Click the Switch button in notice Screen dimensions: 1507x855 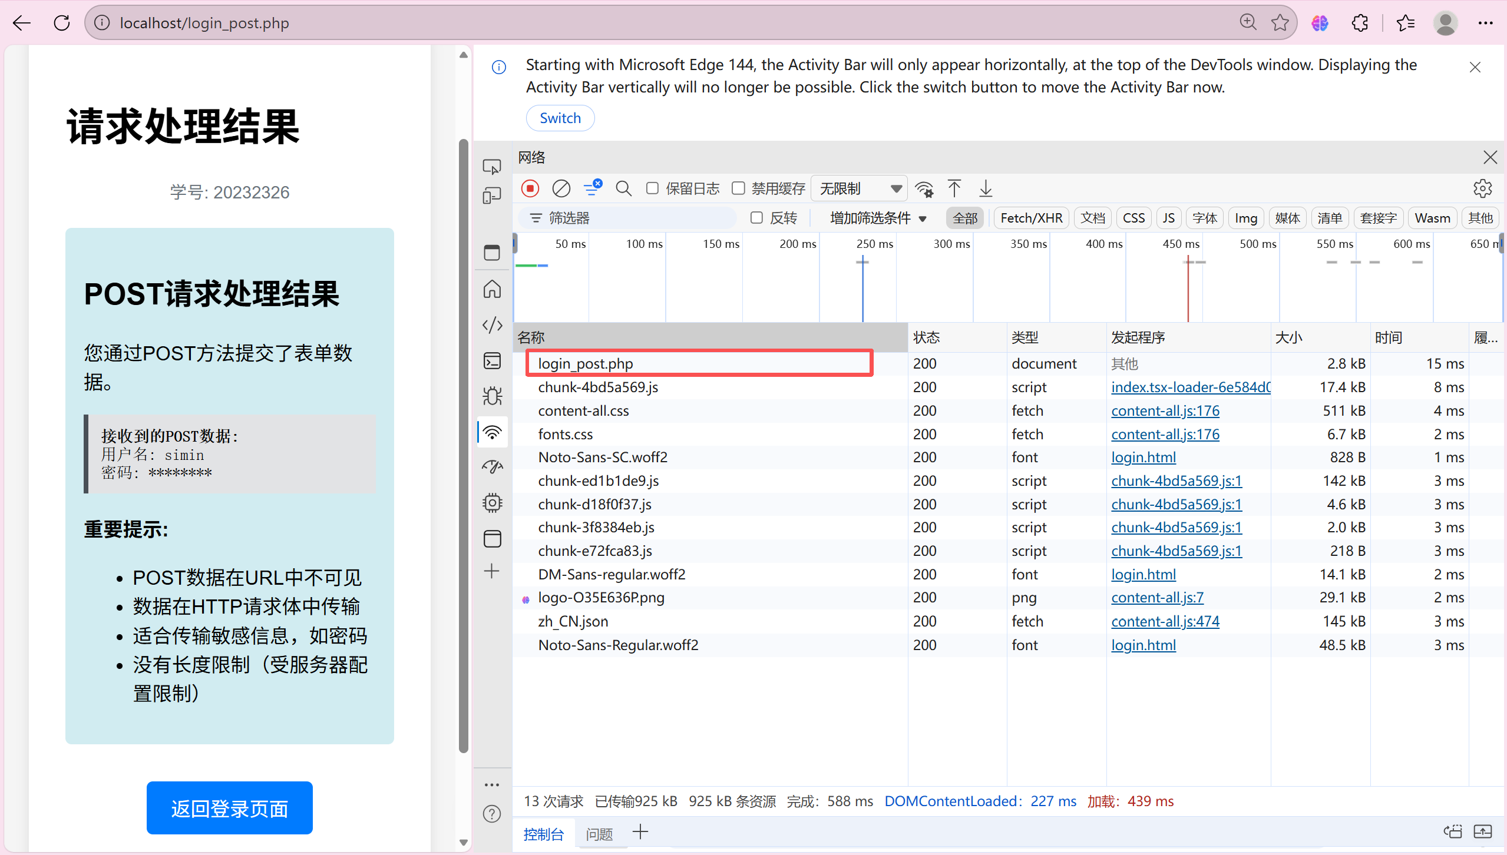coord(560,118)
